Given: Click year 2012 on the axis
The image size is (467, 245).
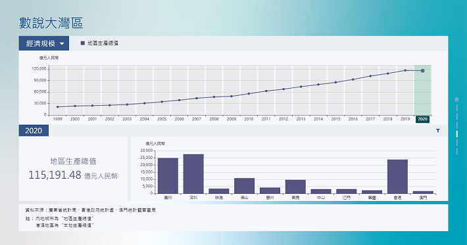Looking at the screenshot, I should (x=283, y=120).
